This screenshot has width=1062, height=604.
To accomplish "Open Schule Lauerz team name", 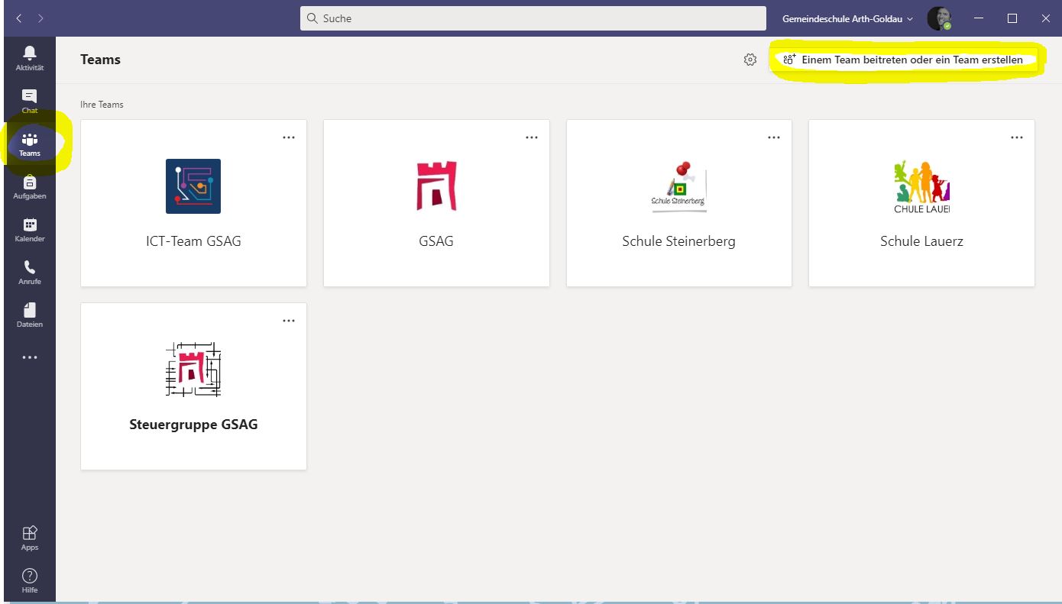I will click(921, 241).
